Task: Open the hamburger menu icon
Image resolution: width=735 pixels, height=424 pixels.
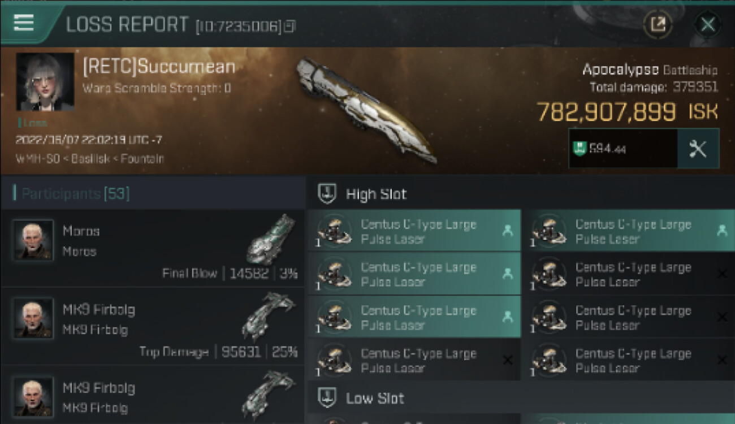Action: point(23,23)
